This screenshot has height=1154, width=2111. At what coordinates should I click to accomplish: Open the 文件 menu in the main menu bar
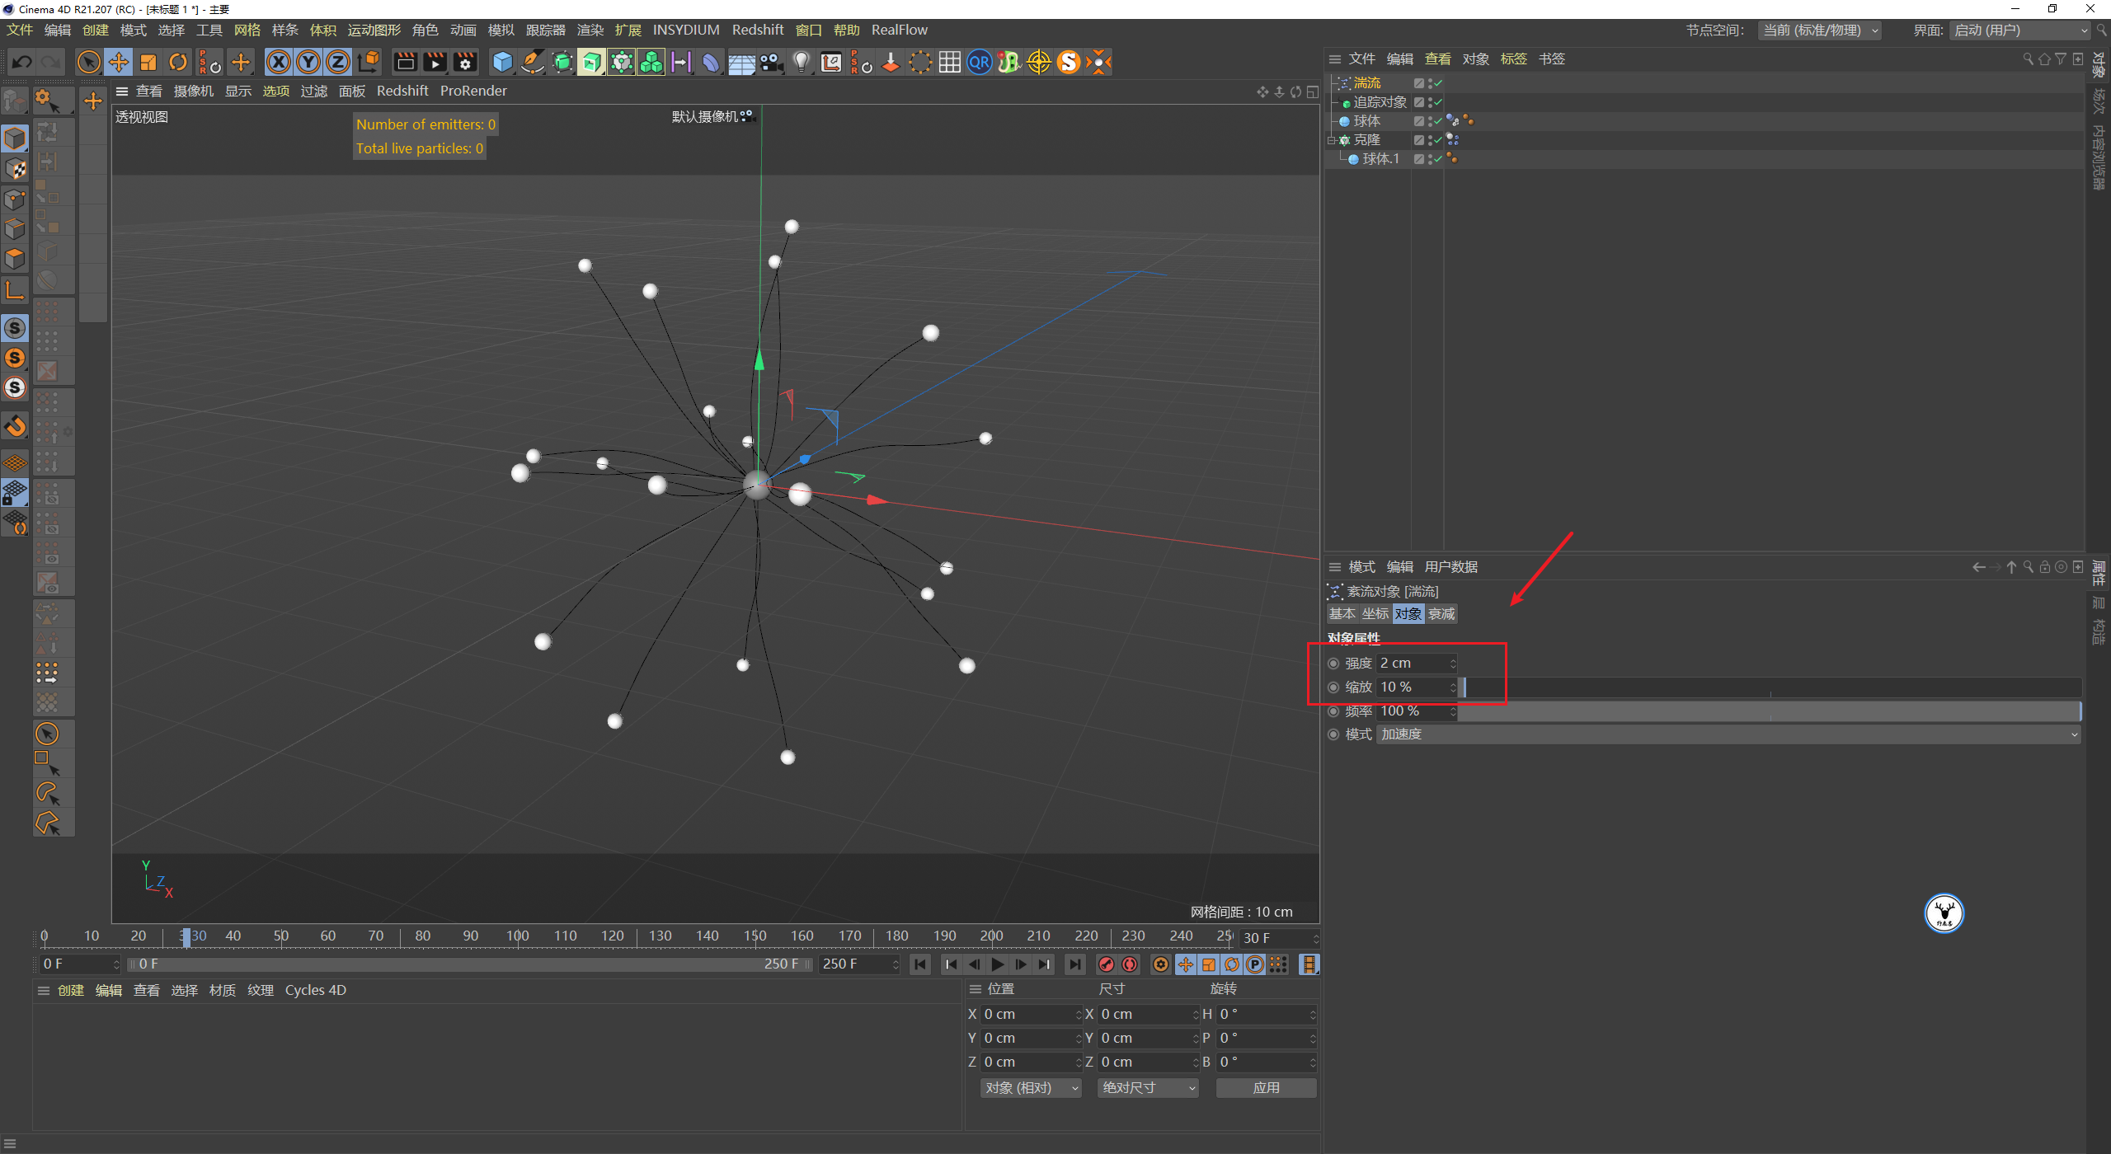[20, 30]
